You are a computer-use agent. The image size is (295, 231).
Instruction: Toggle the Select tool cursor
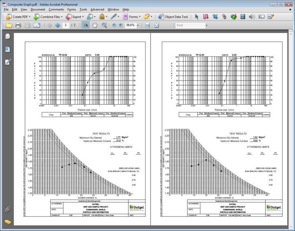pyautogui.click(x=85, y=25)
